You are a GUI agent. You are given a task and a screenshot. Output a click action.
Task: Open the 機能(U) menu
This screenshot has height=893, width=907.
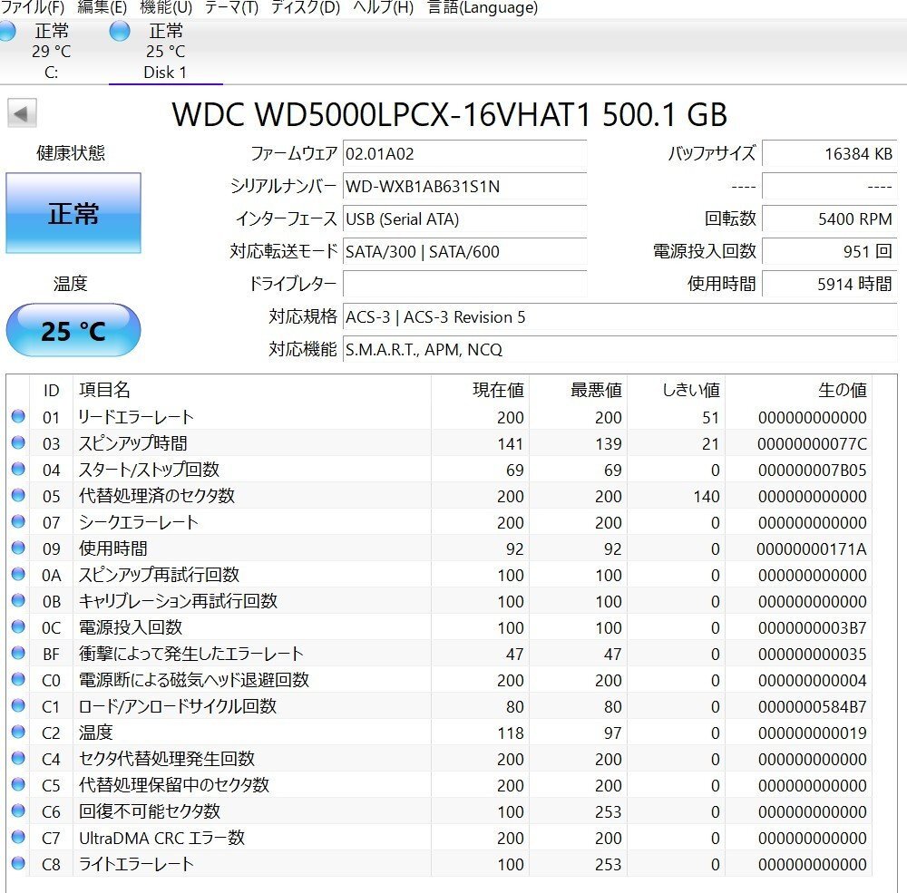163,7
